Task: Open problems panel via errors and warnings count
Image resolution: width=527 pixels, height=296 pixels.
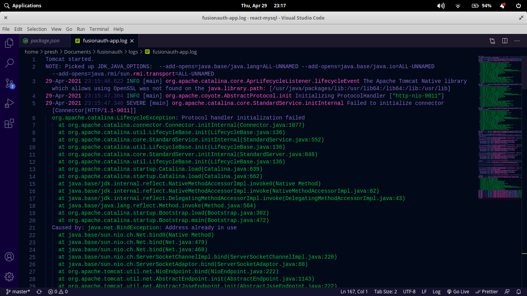Action: tap(58, 292)
